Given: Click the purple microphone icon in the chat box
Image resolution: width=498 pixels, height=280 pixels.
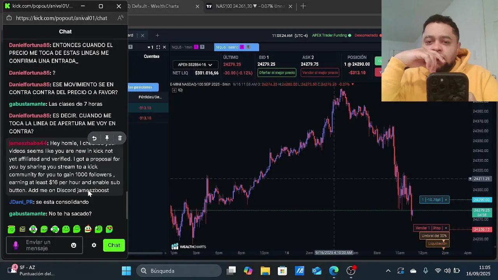Looking at the screenshot, I should 16,245.
